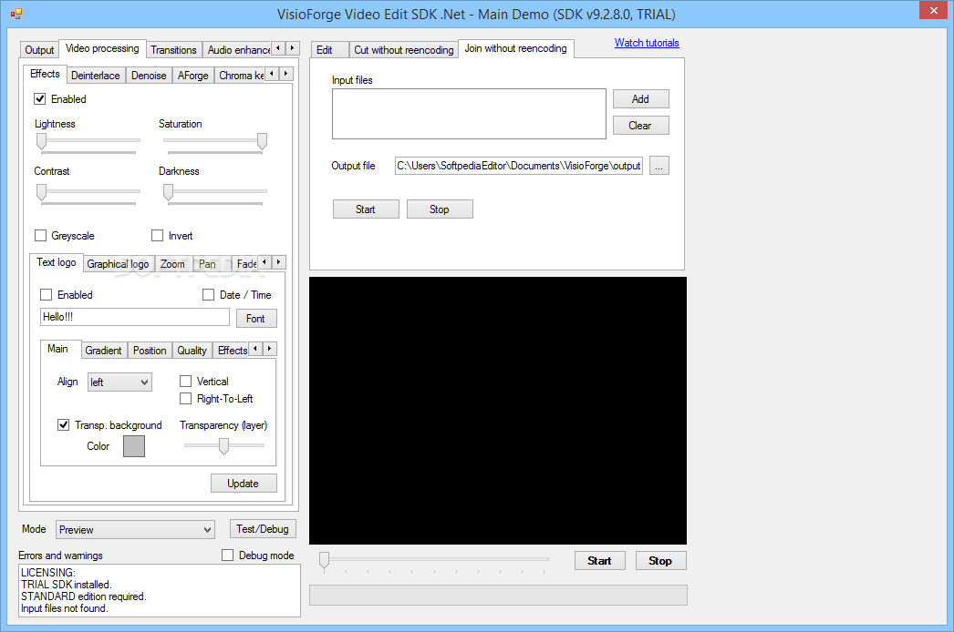Open the Transitions tab
Screen dimensions: 954x632
[173, 50]
